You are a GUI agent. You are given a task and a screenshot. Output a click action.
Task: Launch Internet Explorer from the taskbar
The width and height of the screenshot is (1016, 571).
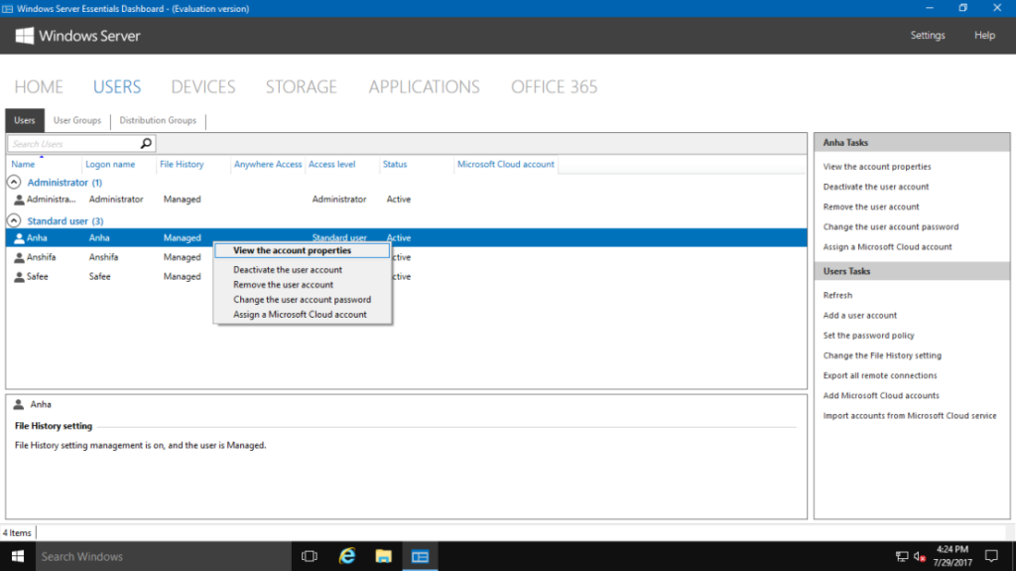click(347, 556)
